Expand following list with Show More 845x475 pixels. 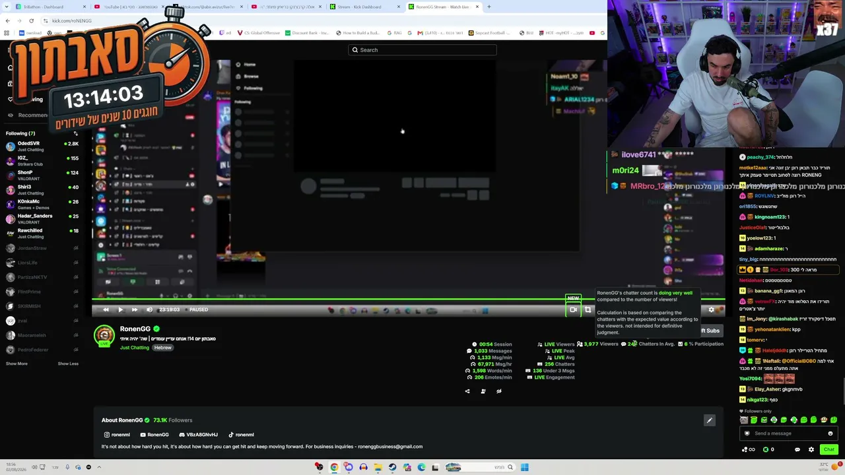click(17, 364)
